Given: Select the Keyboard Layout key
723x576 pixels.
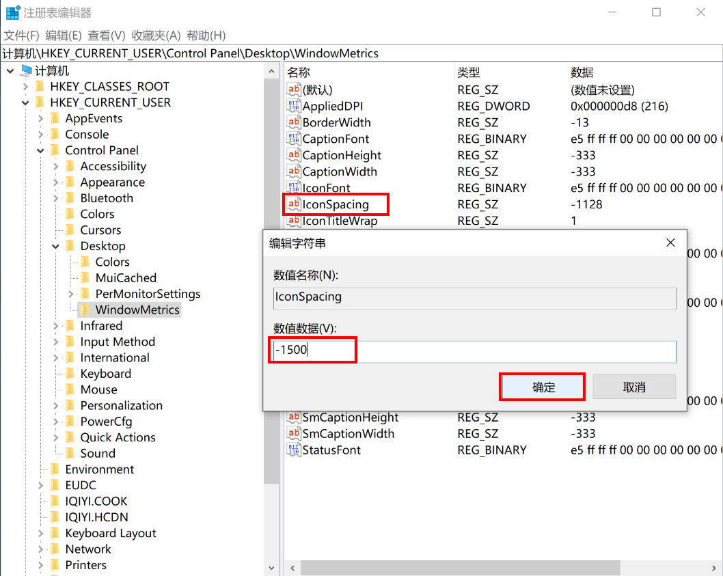Looking at the screenshot, I should (x=110, y=533).
